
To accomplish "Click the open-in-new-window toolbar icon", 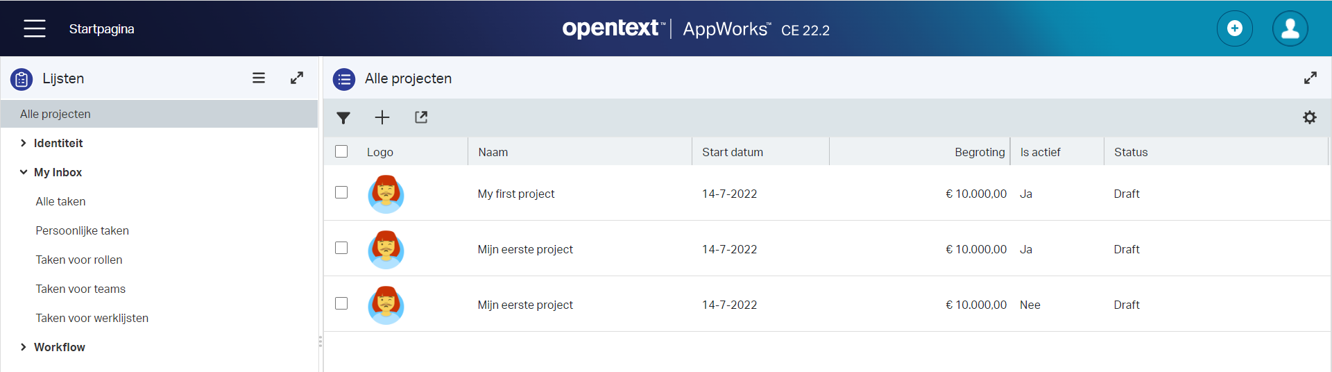I will (421, 117).
